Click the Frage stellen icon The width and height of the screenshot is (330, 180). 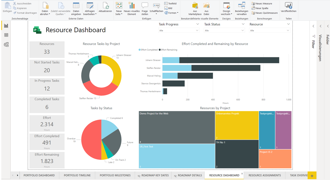click(145, 6)
